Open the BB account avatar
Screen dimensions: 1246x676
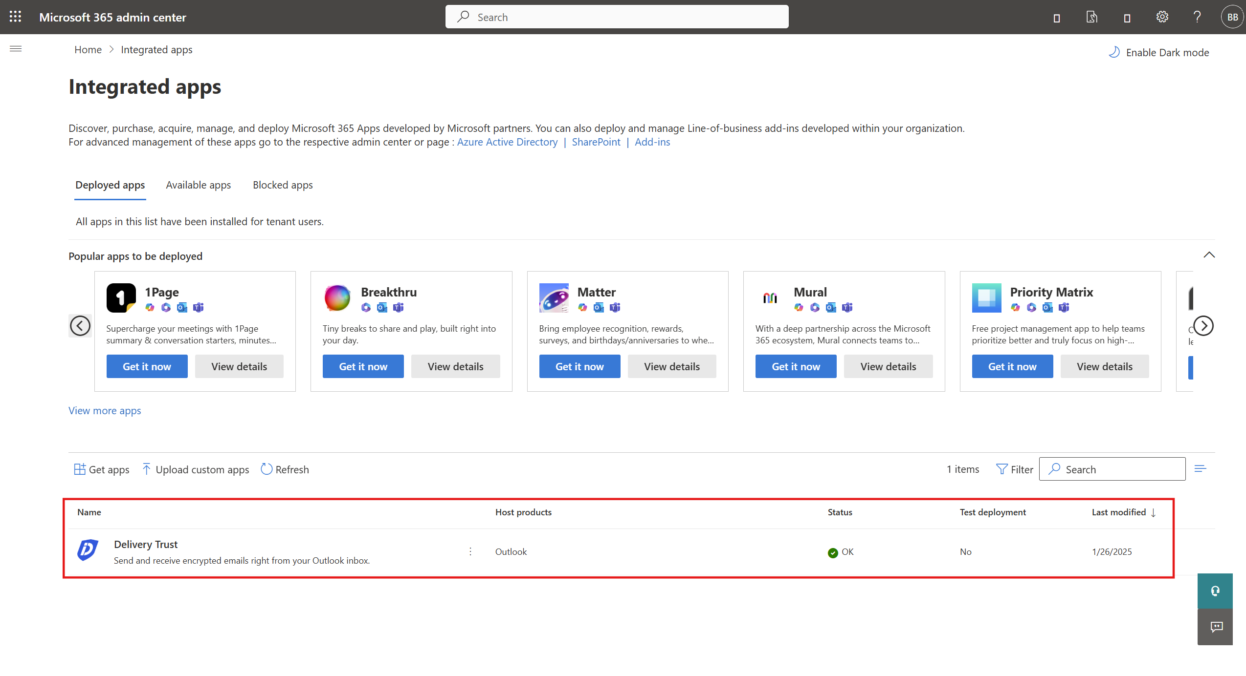pos(1233,17)
